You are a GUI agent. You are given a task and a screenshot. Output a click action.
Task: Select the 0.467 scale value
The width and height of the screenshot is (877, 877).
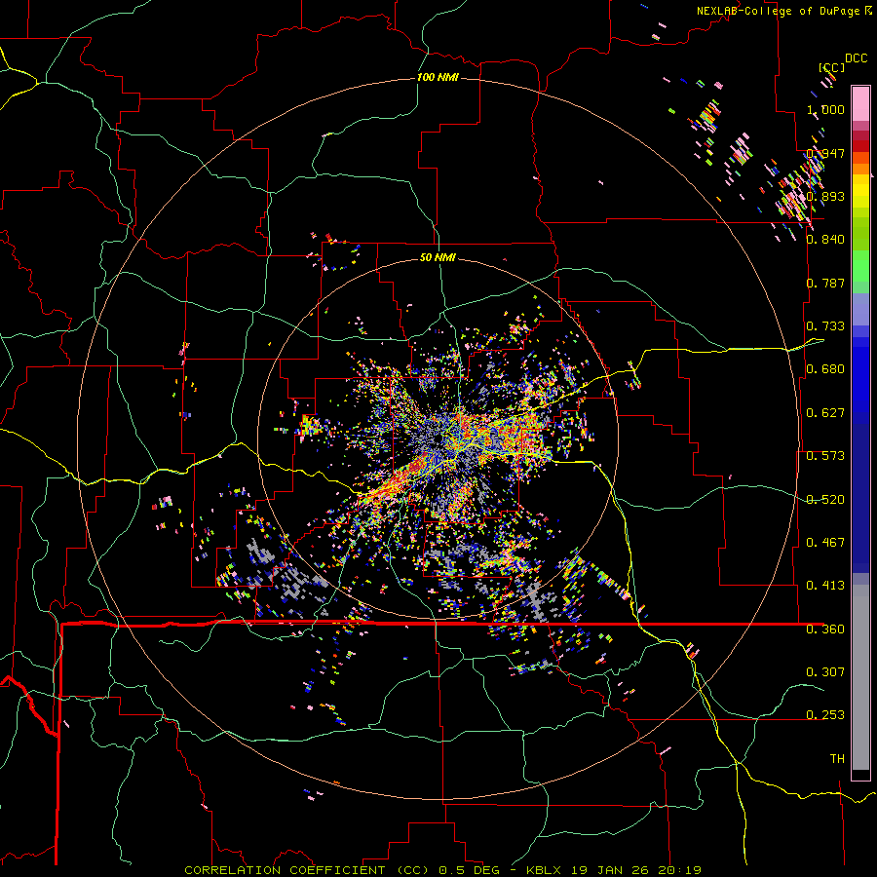(x=825, y=542)
